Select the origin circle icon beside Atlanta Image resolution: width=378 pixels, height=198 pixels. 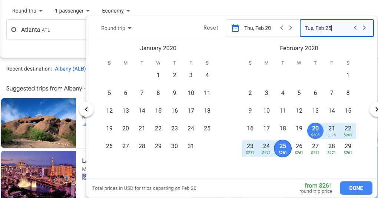(x=14, y=30)
